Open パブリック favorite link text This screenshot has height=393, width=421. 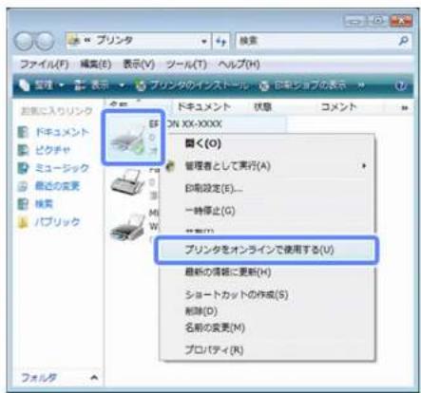tap(57, 222)
